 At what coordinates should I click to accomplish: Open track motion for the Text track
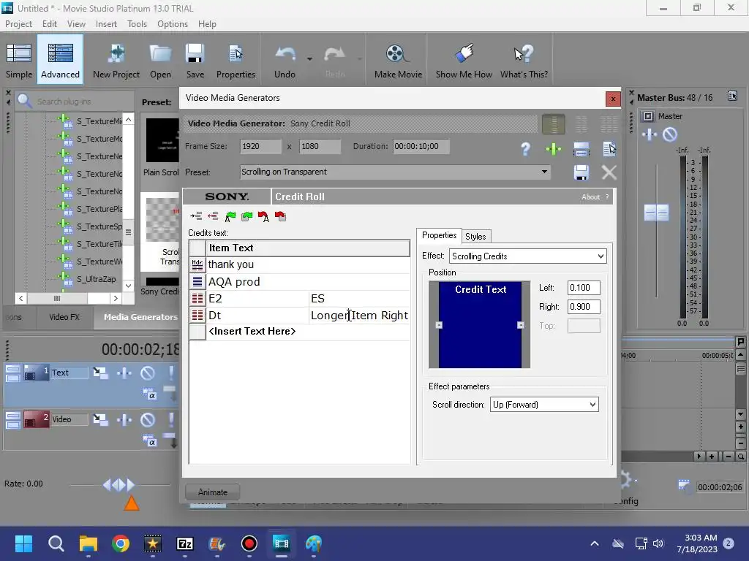click(100, 373)
